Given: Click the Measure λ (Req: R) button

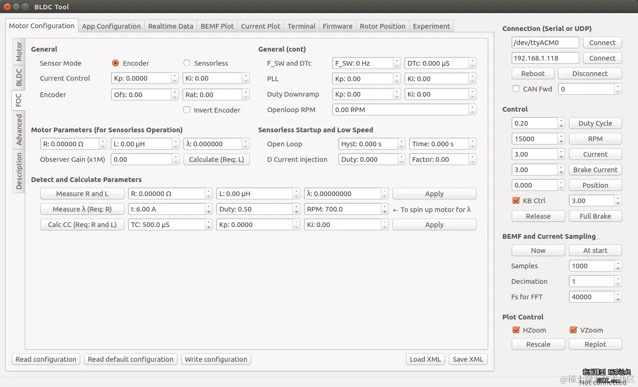Looking at the screenshot, I should (x=82, y=209).
